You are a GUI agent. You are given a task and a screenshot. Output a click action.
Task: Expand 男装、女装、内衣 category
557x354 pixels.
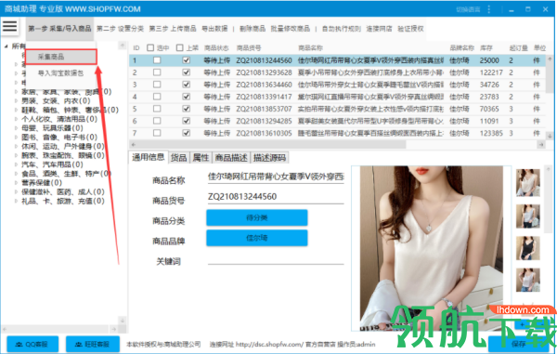click(16, 101)
